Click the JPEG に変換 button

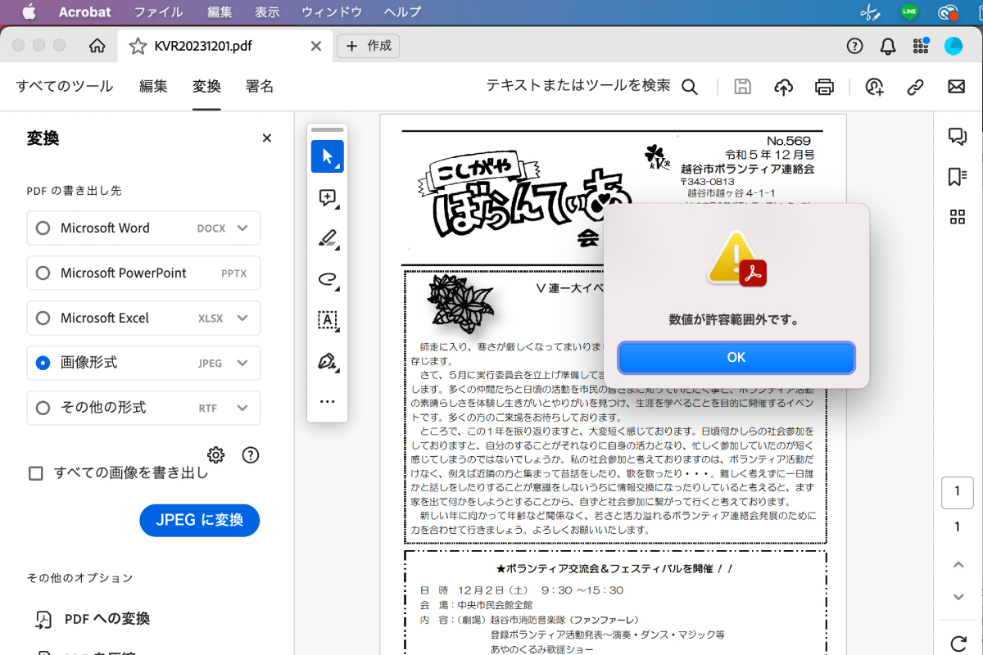click(x=200, y=520)
